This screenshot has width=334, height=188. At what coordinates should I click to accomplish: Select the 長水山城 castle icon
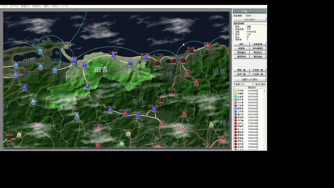click(x=211, y=125)
